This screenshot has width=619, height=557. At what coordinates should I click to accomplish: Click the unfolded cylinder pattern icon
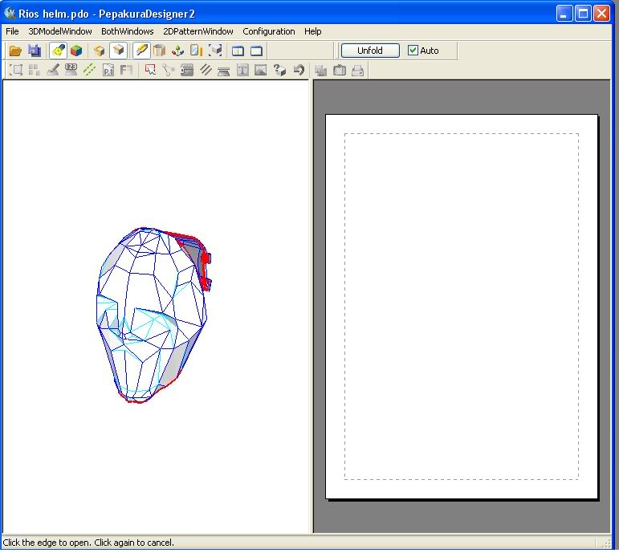160,51
